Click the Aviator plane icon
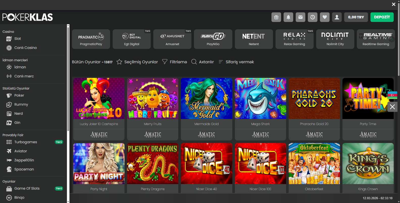 pyautogui.click(x=9, y=151)
